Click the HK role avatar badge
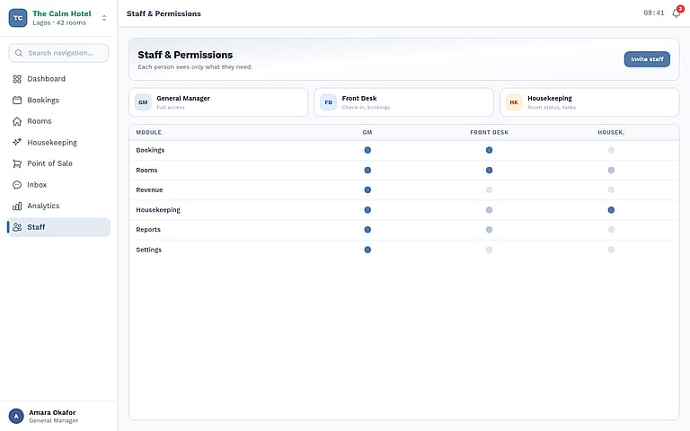Viewport: 690px width, 431px height. 514,102
